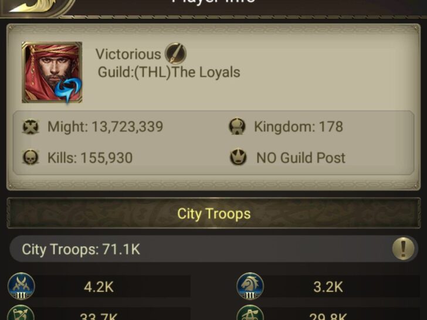Tap the archer bow troop icon
The image size is (427, 320).
[x=21, y=312]
